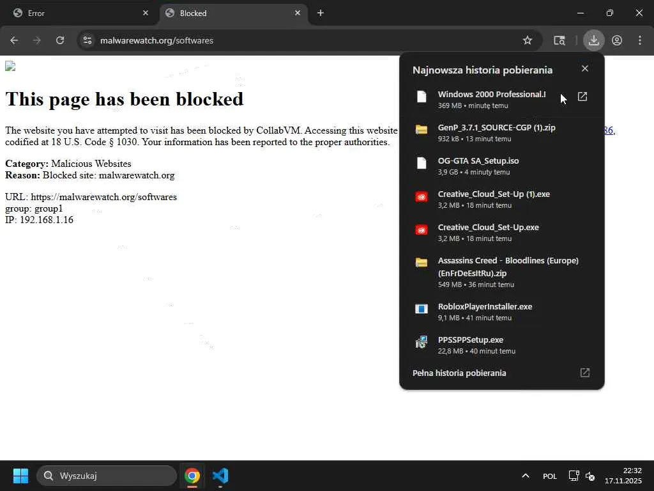Click the forward navigation arrow
Screen dimensions: 654x491
(x=36, y=40)
